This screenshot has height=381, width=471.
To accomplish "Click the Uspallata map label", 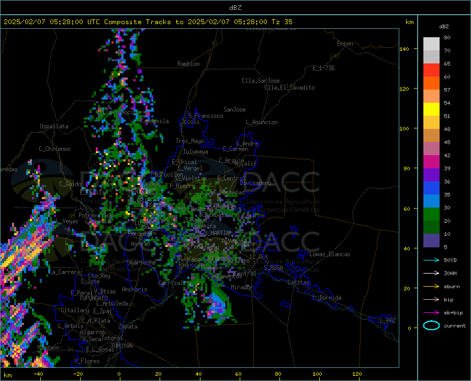I will tap(54, 126).
